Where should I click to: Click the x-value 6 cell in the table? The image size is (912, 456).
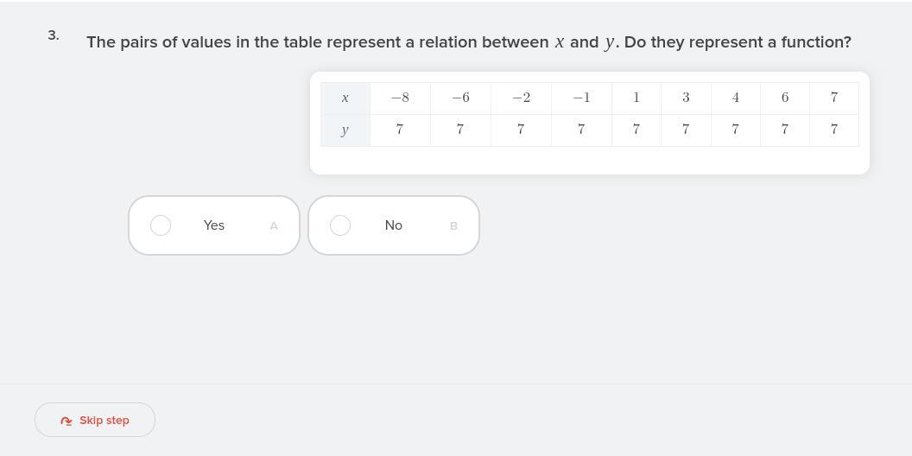(x=785, y=98)
